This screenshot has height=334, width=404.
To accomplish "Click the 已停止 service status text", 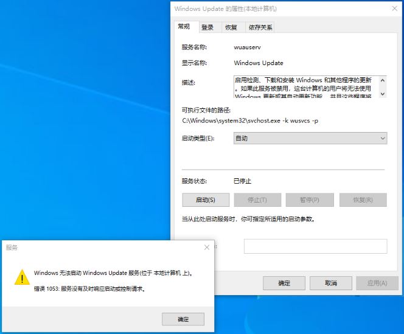I will (242, 181).
